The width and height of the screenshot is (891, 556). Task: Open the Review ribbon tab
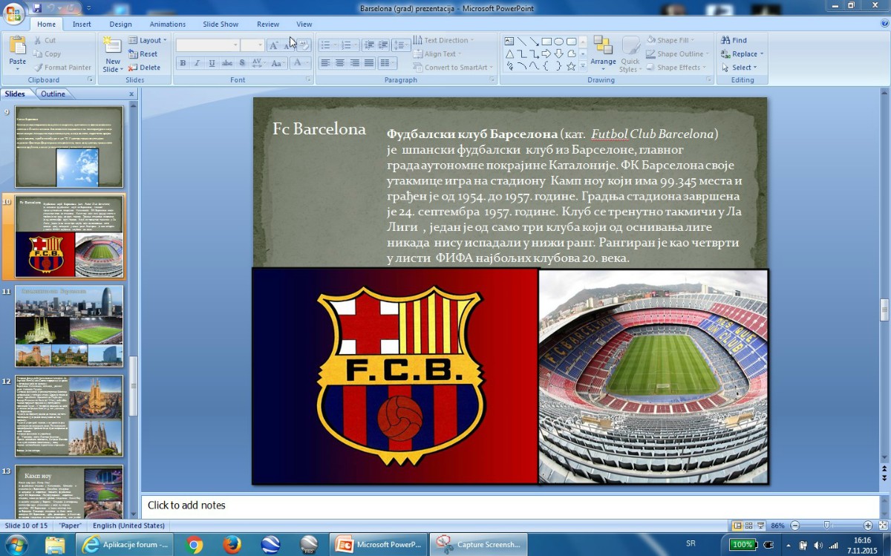(268, 24)
